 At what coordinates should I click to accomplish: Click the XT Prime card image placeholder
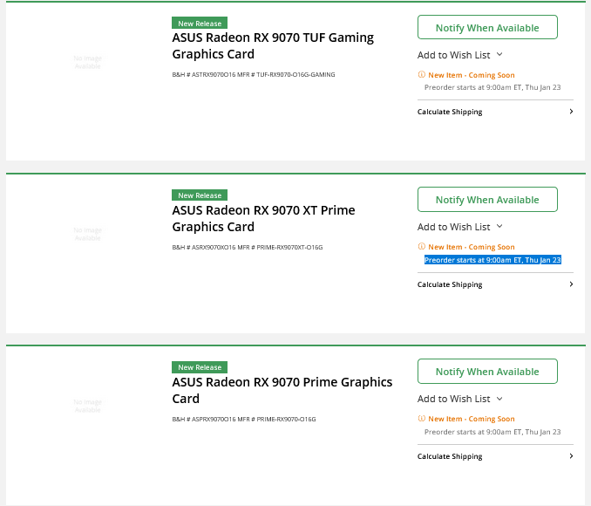(88, 234)
